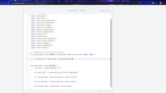Click 'import kotlin.sequences.*' line
The height and width of the screenshot is (93, 166).
coord(42,45)
